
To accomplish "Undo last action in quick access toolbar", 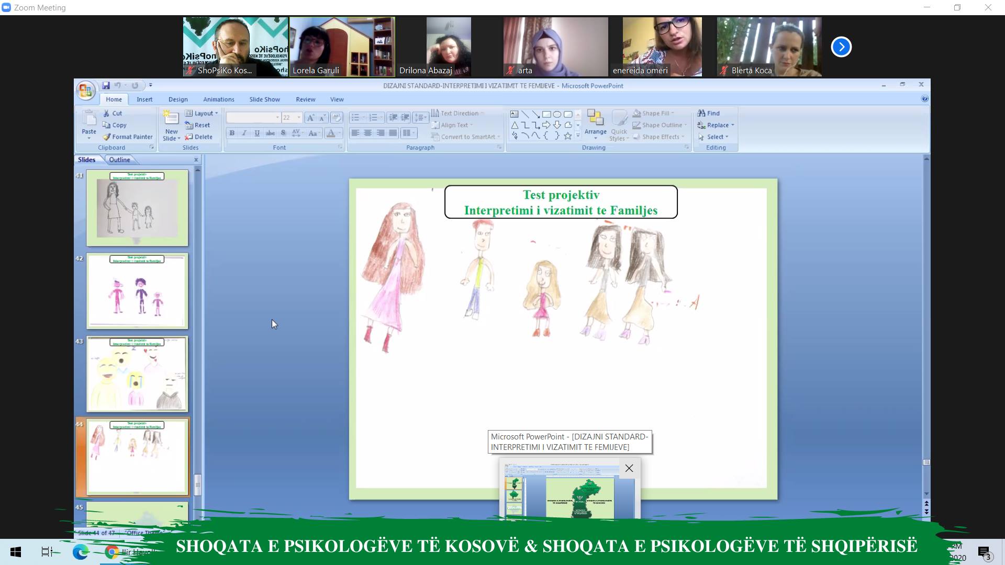I will [x=117, y=85].
